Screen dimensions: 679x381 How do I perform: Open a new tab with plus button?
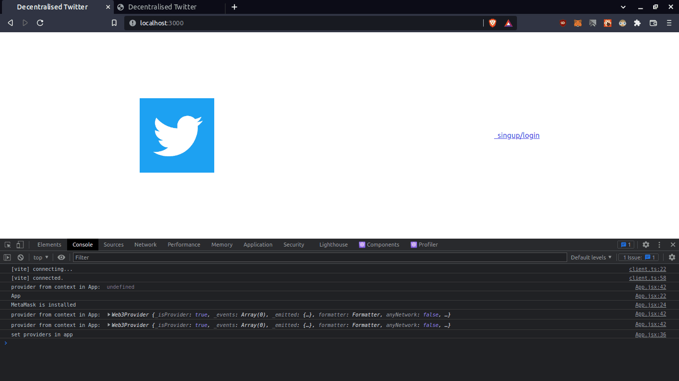click(x=235, y=7)
